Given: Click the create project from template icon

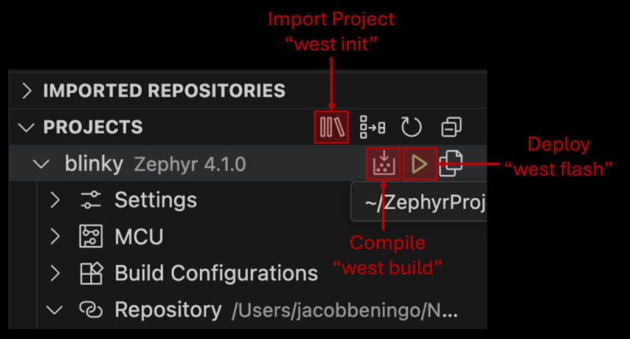Looking at the screenshot, I should pos(372,127).
